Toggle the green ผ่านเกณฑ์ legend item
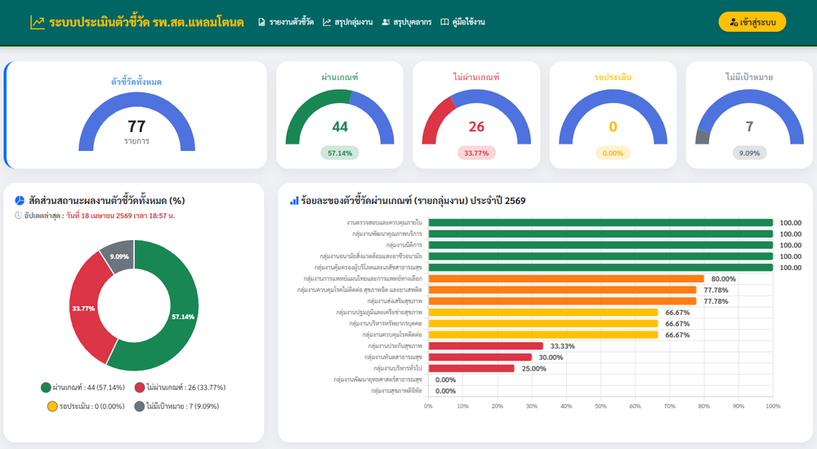 click(x=82, y=387)
